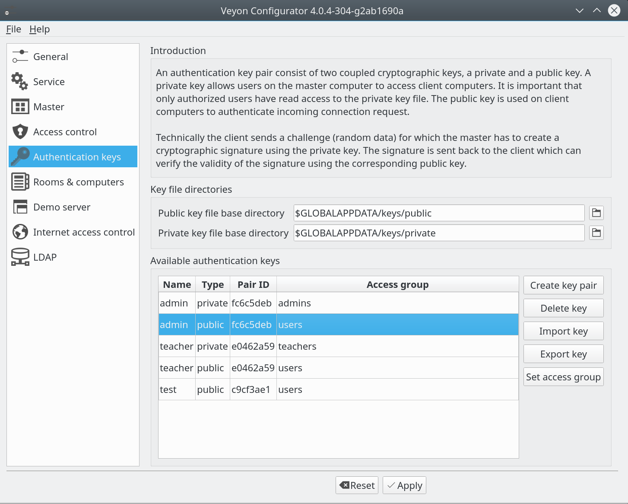Minimize the Veyon Configurator window
Image resolution: width=628 pixels, height=504 pixels.
click(580, 10)
